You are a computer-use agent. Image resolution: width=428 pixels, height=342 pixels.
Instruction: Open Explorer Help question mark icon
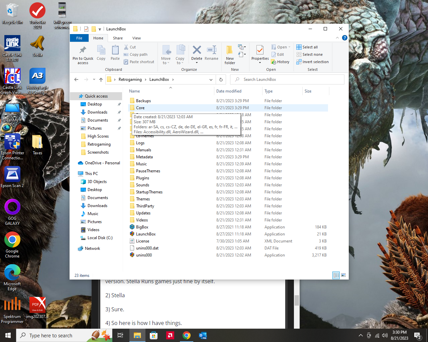(344, 38)
